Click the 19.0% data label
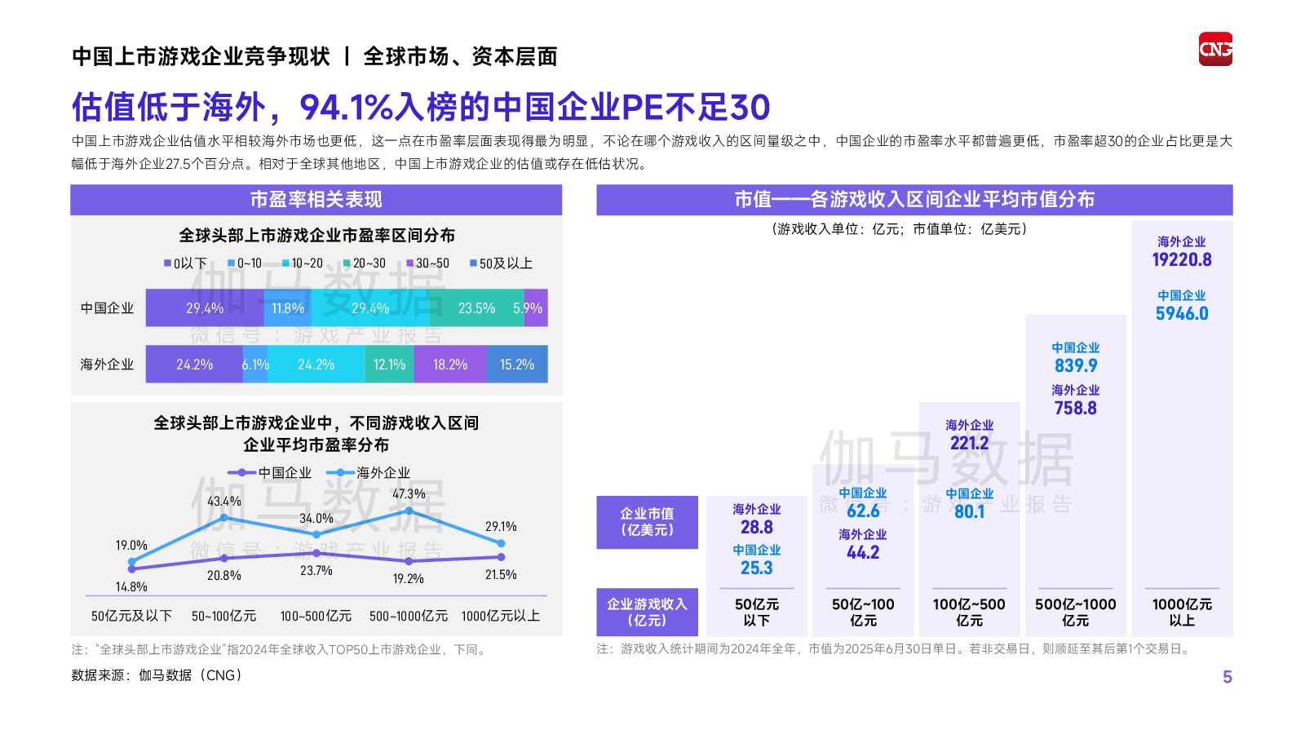The width and height of the screenshot is (1305, 734). (x=131, y=546)
